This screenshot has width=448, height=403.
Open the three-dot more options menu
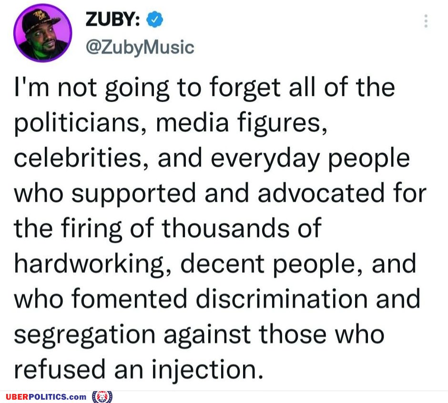426,21
